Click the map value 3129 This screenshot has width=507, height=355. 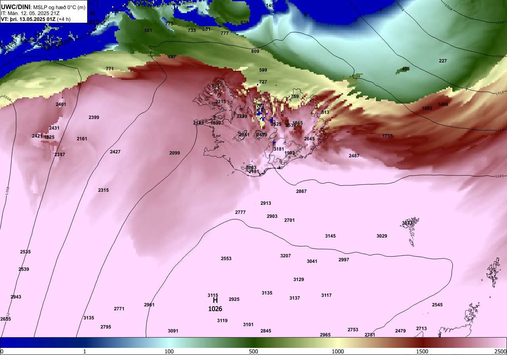point(299,279)
